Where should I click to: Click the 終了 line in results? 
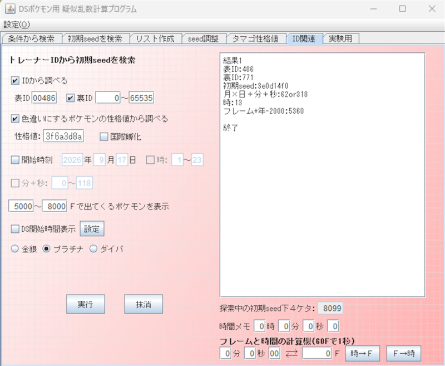pyautogui.click(x=231, y=128)
